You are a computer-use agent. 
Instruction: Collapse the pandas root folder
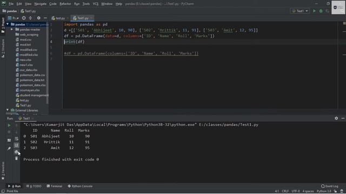pos(8,24)
